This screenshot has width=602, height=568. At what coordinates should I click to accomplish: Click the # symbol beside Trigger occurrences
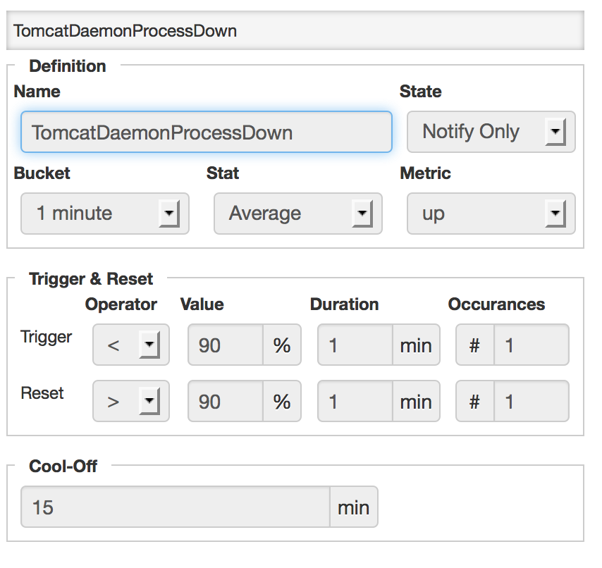pos(474,345)
